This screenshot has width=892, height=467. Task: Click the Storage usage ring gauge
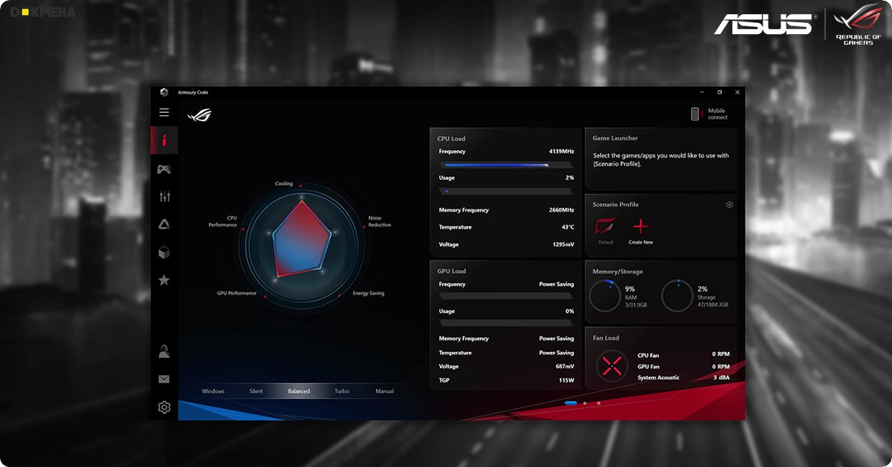[x=676, y=295]
